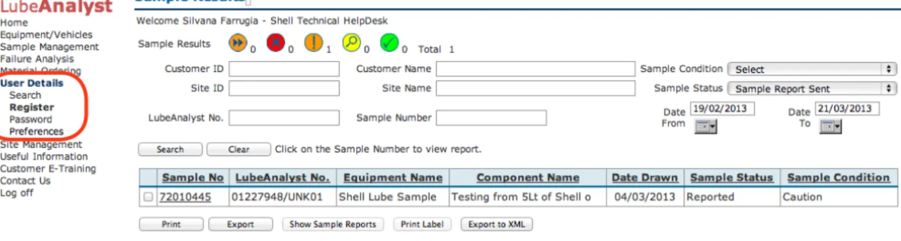
Task: Click the Testing from 5Lt of Shell cell
Action: click(528, 197)
